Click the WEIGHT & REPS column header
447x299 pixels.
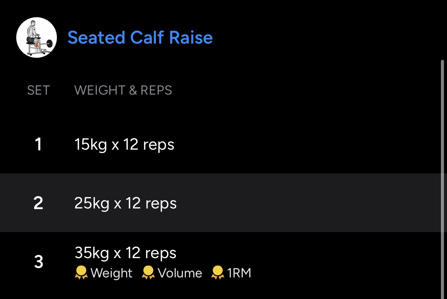coord(123,90)
